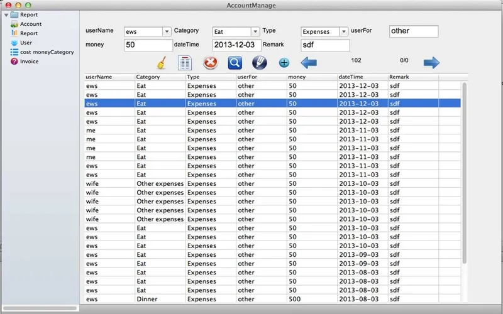Sort by Remark column header

click(414, 77)
